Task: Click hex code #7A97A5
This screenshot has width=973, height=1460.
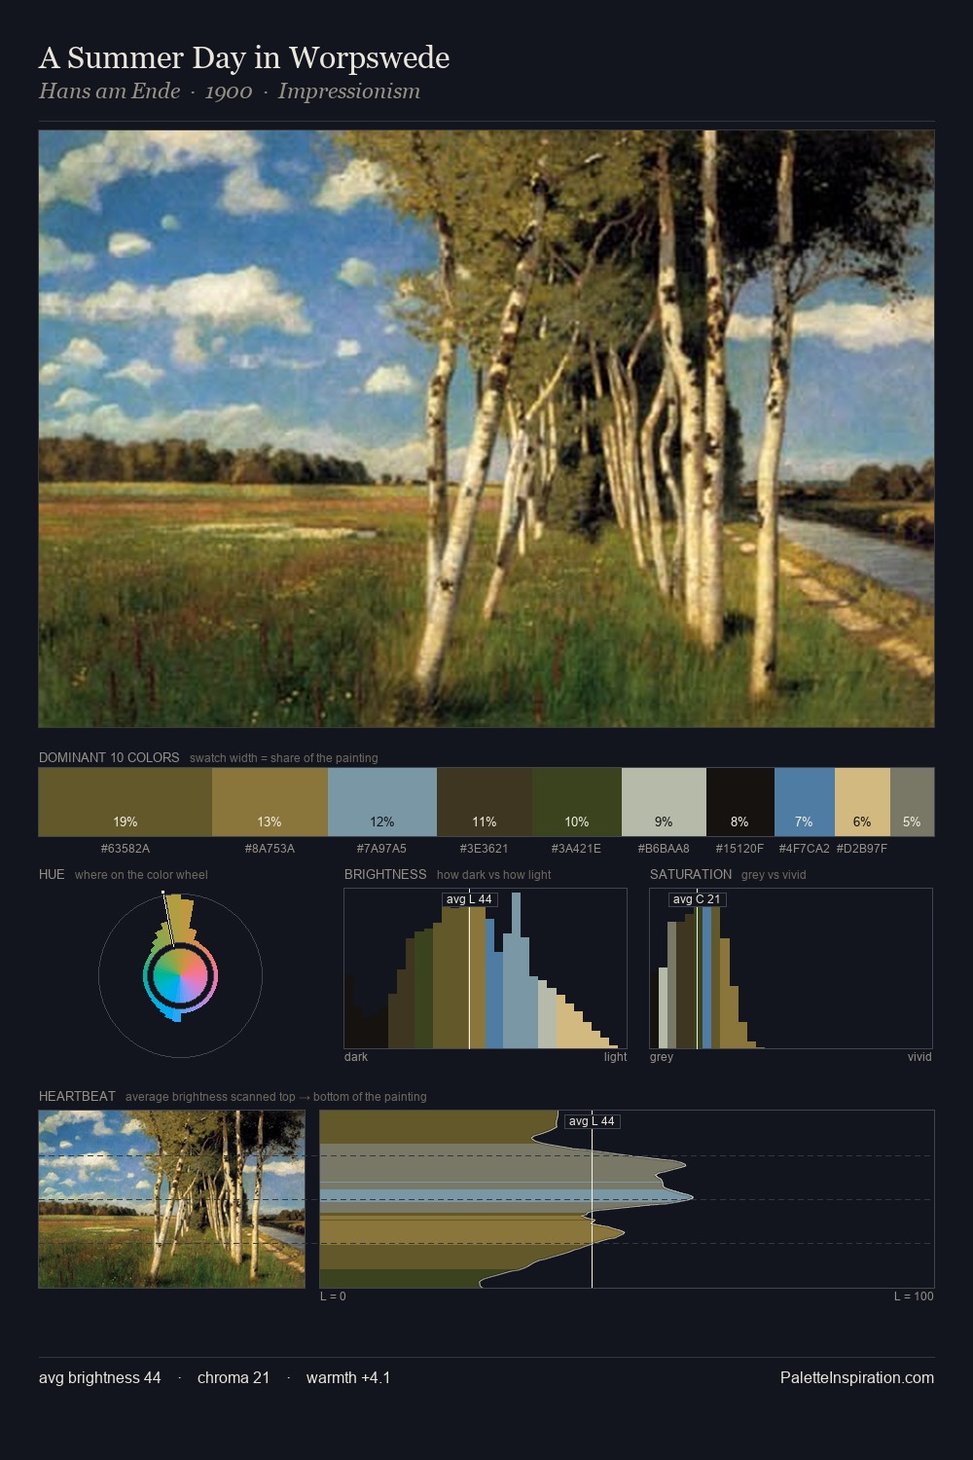Action: point(381,849)
